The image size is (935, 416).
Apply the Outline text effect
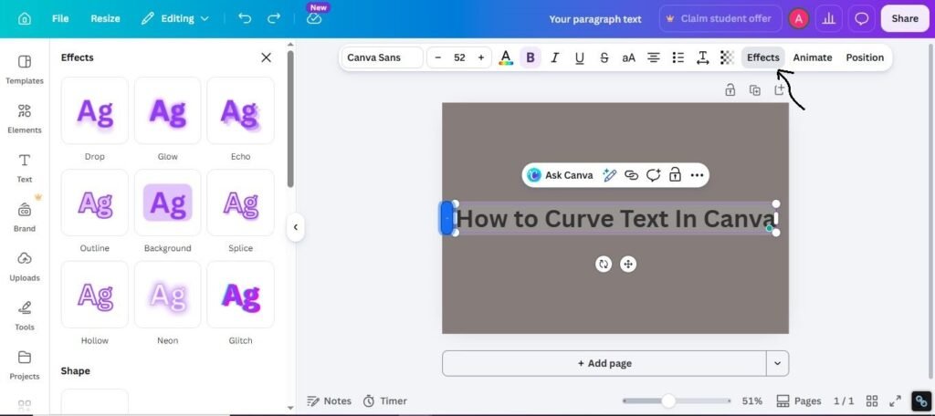95,203
